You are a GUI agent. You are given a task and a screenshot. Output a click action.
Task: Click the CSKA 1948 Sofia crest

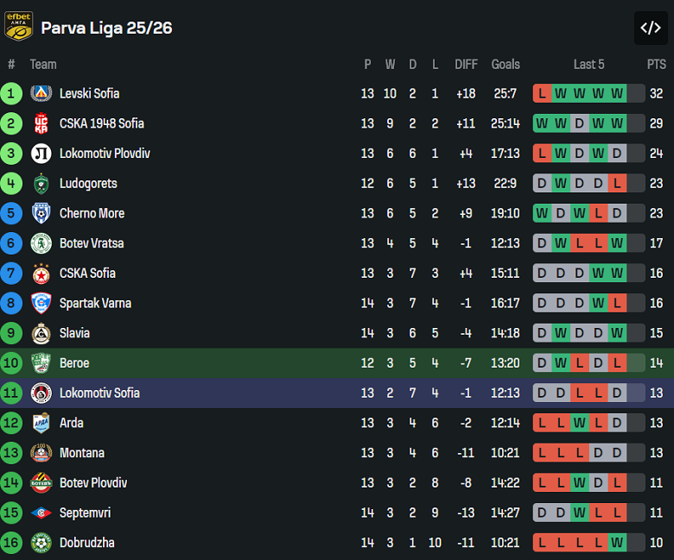tap(41, 123)
